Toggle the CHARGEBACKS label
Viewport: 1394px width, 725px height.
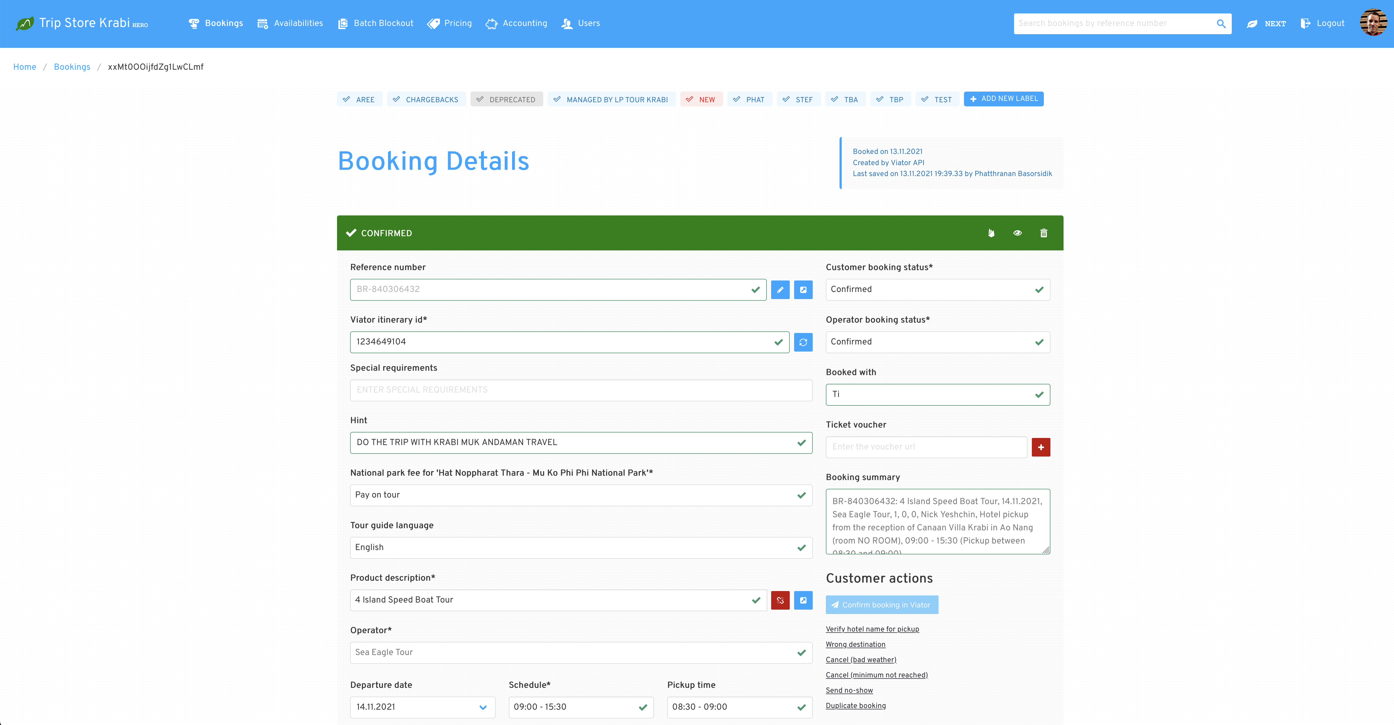click(x=426, y=100)
